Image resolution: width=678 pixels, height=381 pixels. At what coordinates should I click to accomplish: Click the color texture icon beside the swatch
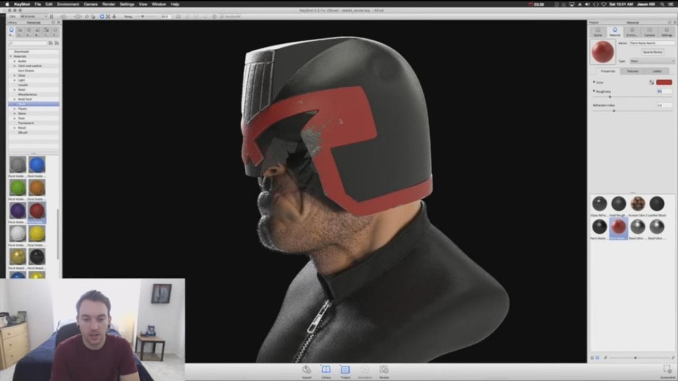pos(652,83)
